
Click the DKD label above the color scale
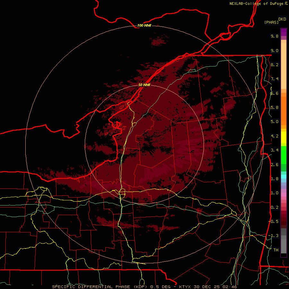(282, 19)
